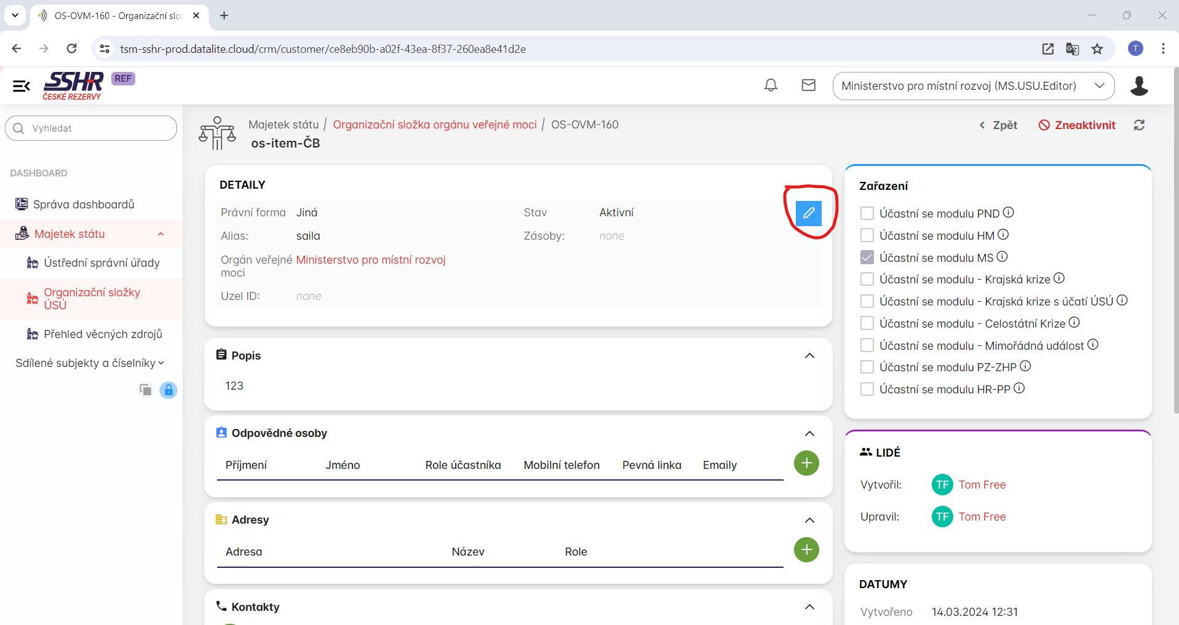This screenshot has height=625, width=1179.
Task: Select Přehled věcných zdrojů menu item
Action: pyautogui.click(x=103, y=334)
